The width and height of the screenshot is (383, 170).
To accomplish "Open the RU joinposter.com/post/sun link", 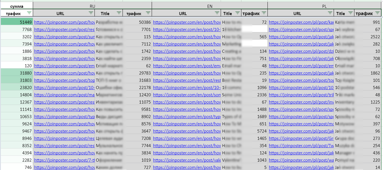I will point(64,37).
